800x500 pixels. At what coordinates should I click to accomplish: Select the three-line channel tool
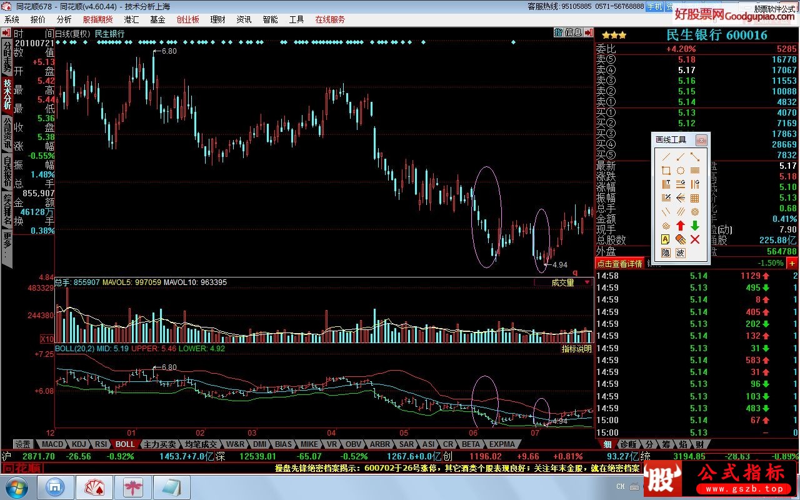pos(681,212)
